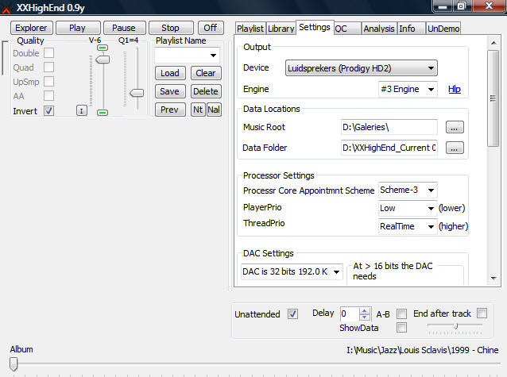The image size is (507, 377).
Task: Open the PlayerPrio Low dropdown
Action: [x=408, y=208]
